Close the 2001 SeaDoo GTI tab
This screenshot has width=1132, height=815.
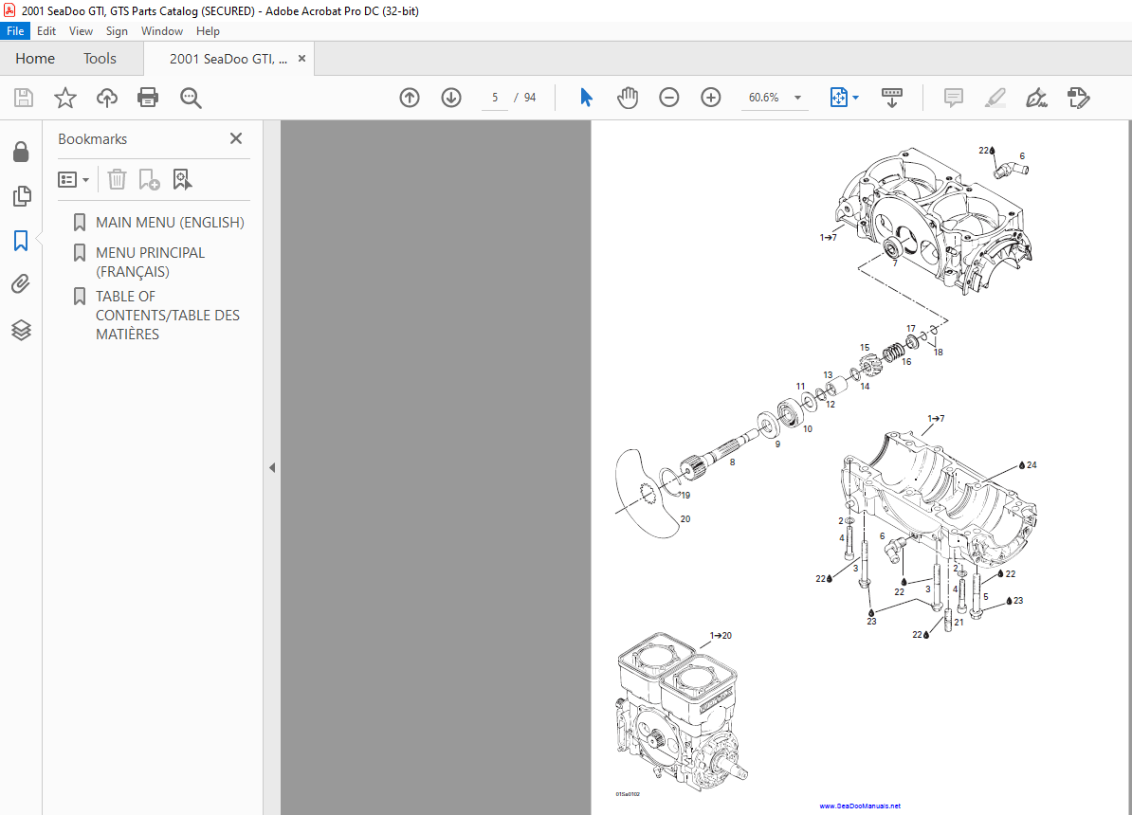301,59
